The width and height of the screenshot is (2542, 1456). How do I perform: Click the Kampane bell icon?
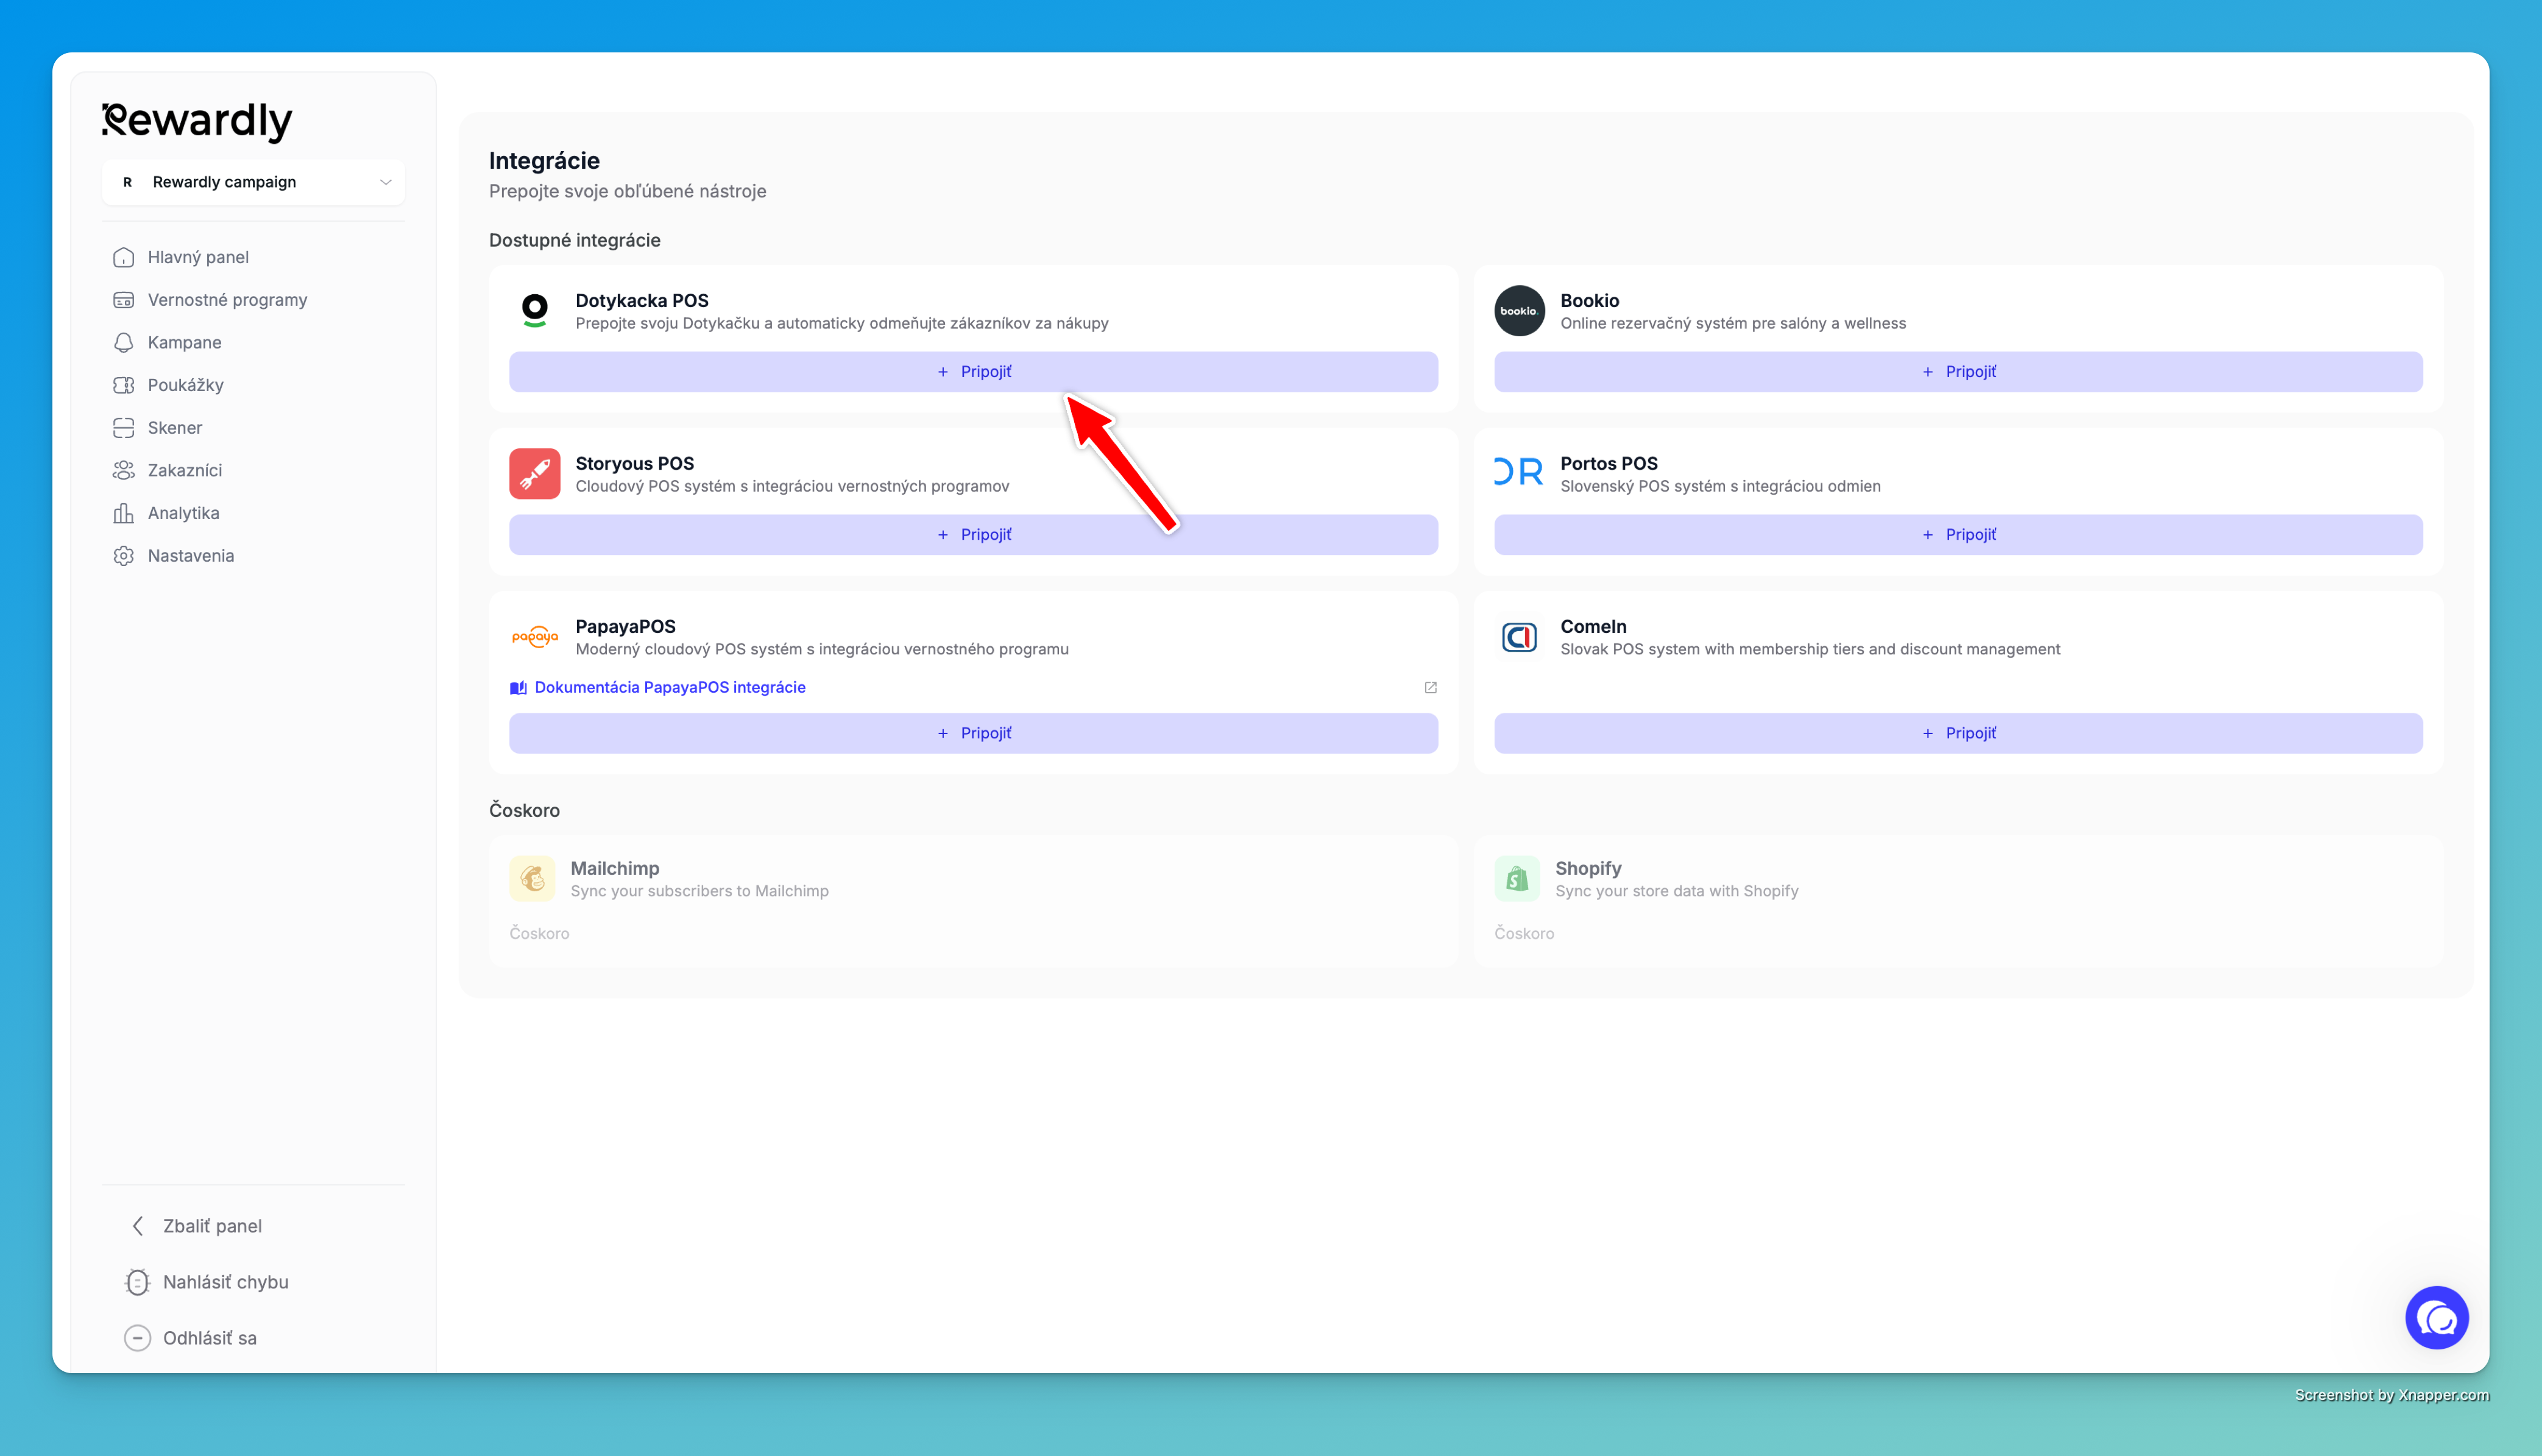[x=123, y=342]
